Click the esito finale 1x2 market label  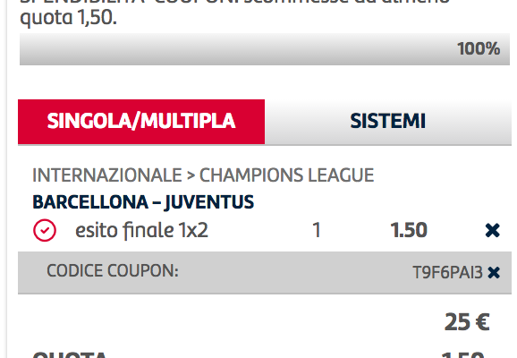[142, 230]
